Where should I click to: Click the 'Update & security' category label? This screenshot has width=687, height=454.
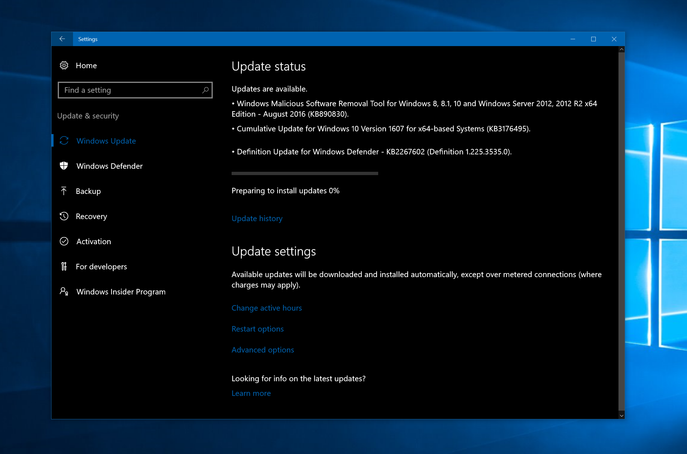pos(88,116)
